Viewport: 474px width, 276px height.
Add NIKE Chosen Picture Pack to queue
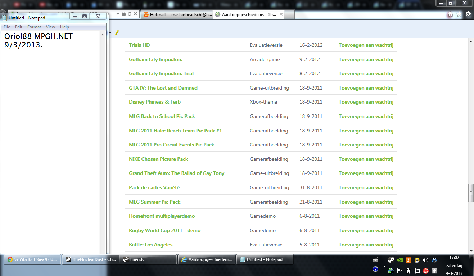(x=366, y=159)
